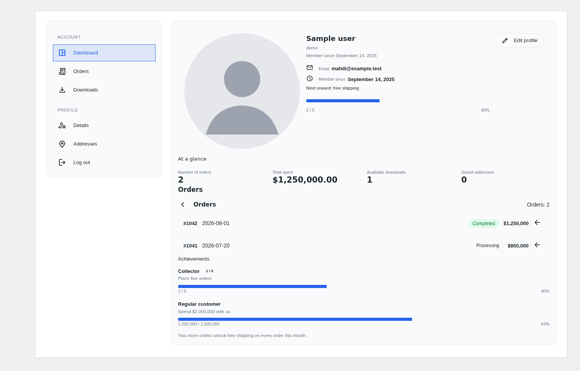Click the mahdi@example.test email address
This screenshot has width=580, height=371.
(x=356, y=69)
